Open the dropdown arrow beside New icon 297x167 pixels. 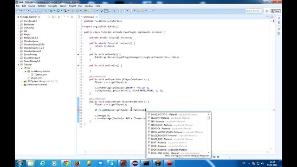pyautogui.click(x=21, y=11)
